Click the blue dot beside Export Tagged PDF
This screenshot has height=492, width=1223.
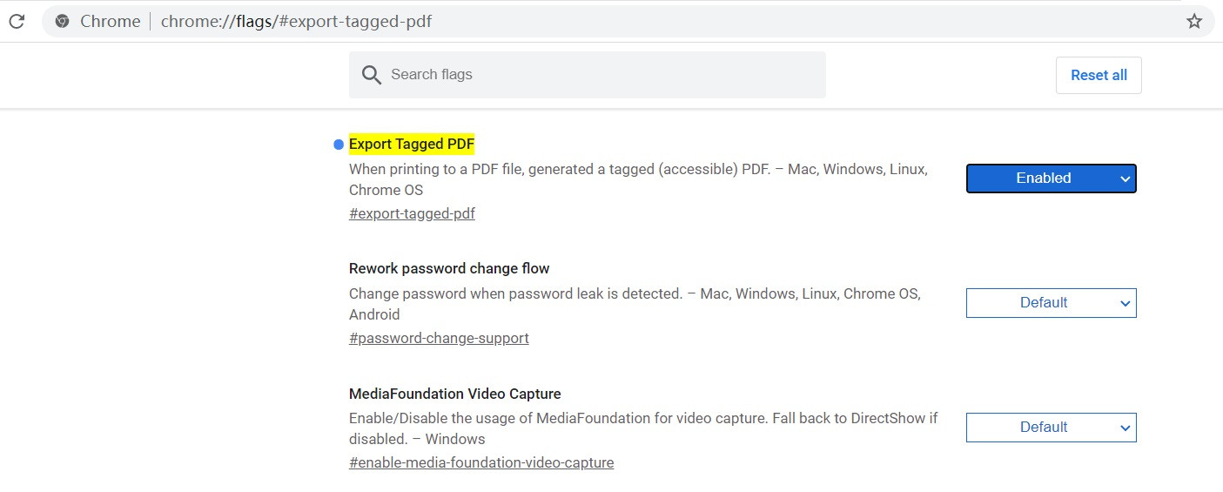[339, 145]
